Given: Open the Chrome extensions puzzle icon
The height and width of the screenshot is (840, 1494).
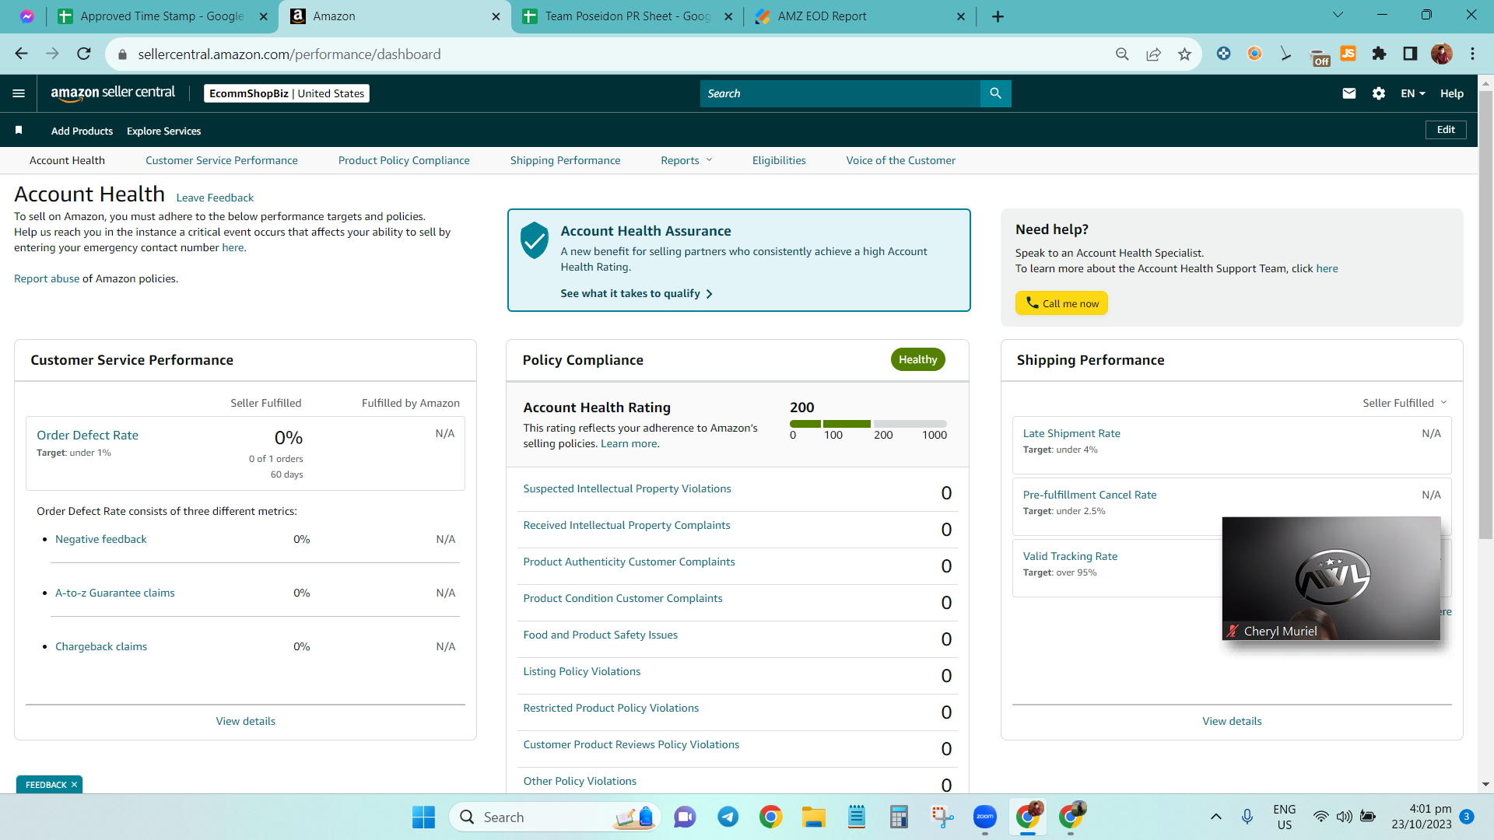Looking at the screenshot, I should coord(1379,54).
